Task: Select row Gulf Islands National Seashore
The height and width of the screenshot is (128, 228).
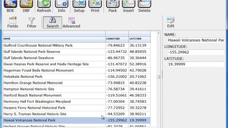Action: 77,58
